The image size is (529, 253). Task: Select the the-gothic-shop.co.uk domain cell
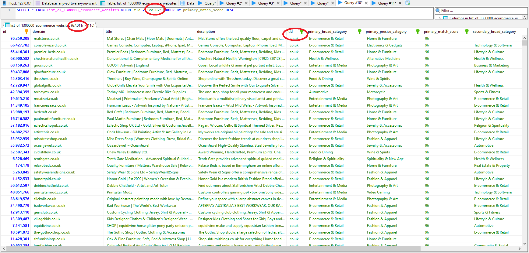(x=67, y=232)
